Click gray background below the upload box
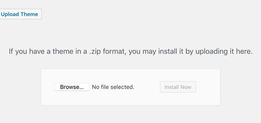 tap(131, 115)
